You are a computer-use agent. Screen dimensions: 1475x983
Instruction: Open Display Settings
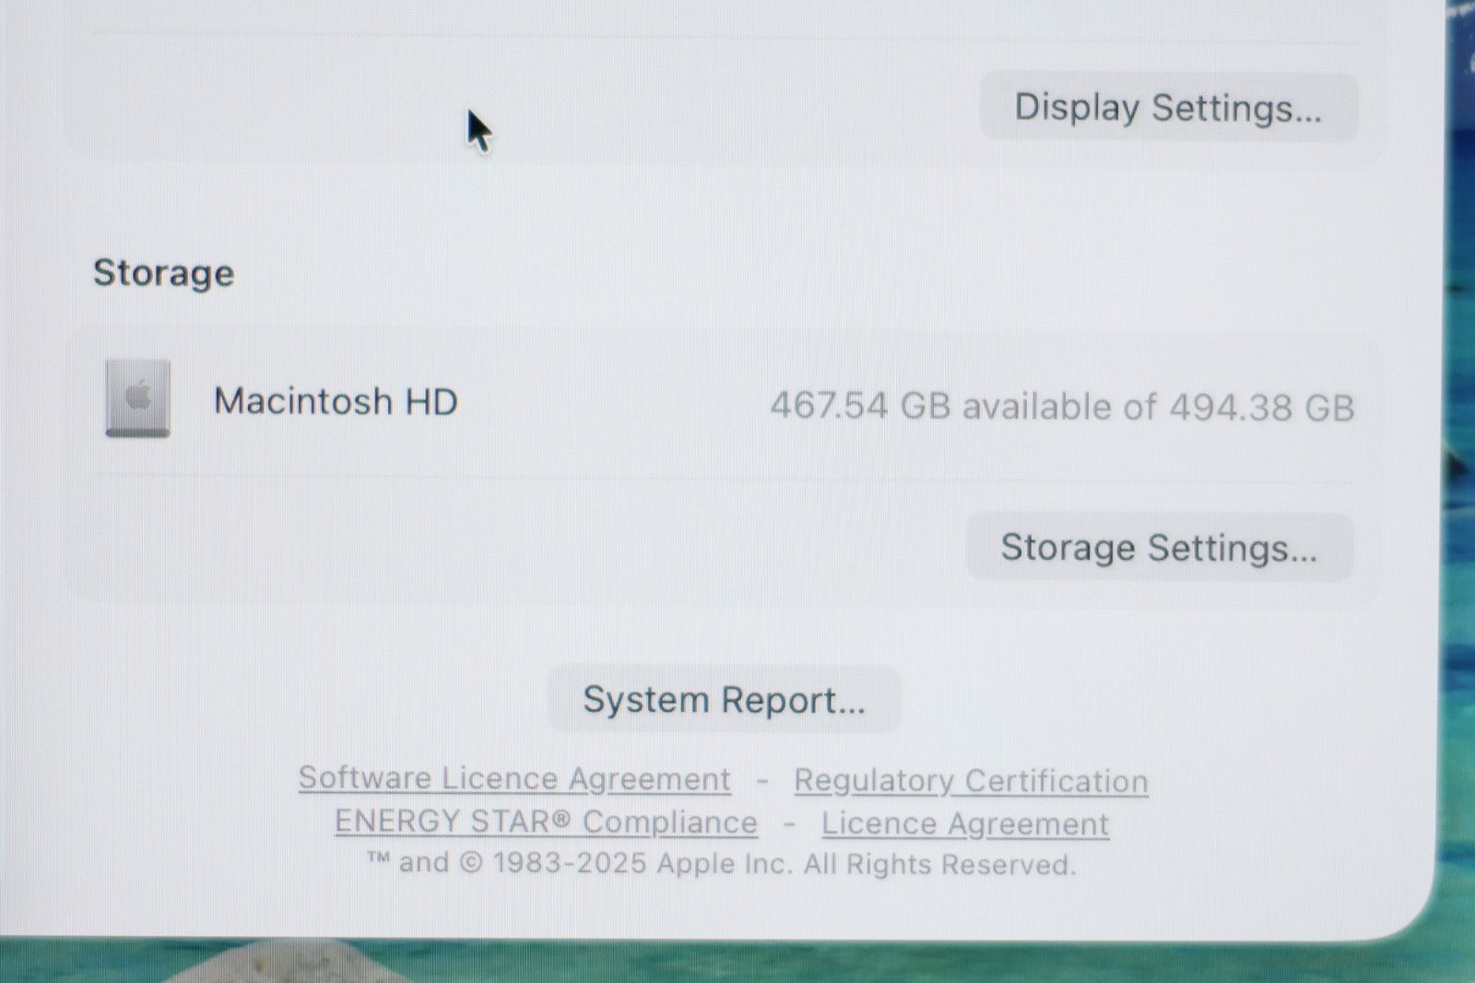[x=1167, y=108]
